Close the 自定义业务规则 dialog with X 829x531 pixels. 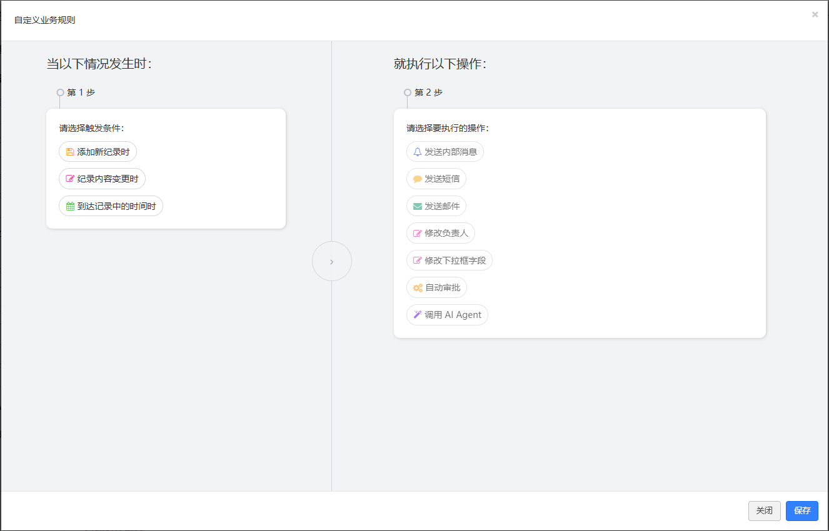[x=815, y=14]
